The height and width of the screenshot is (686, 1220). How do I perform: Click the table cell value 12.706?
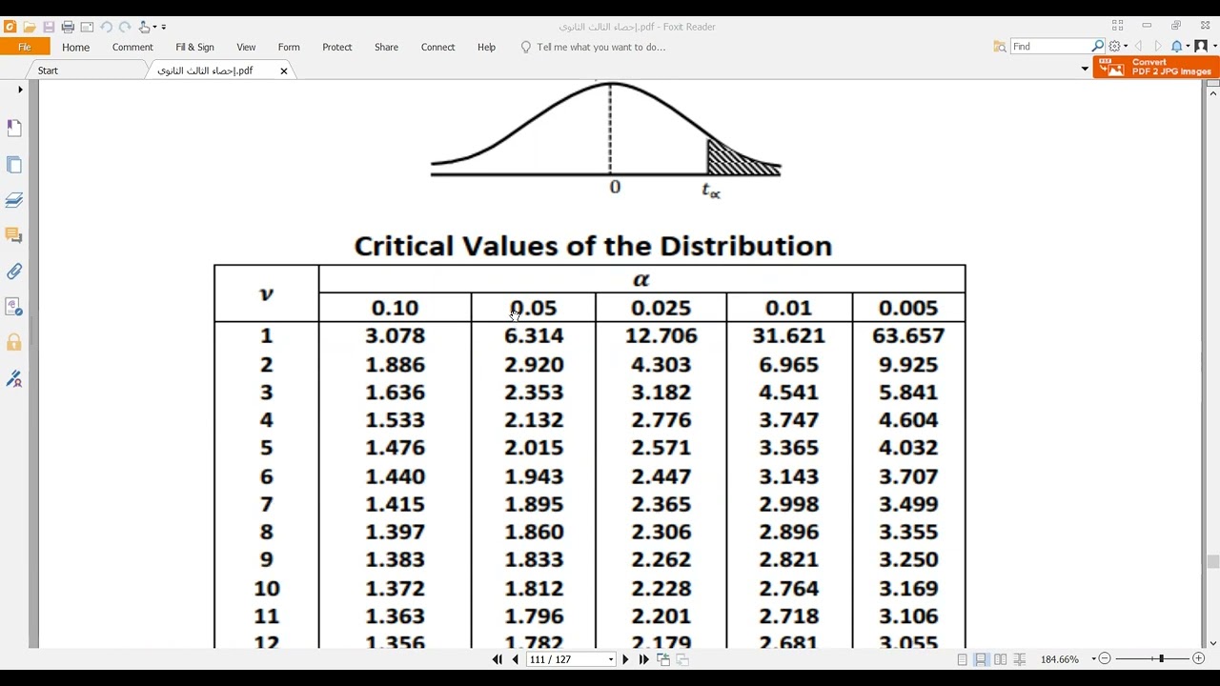tap(661, 336)
